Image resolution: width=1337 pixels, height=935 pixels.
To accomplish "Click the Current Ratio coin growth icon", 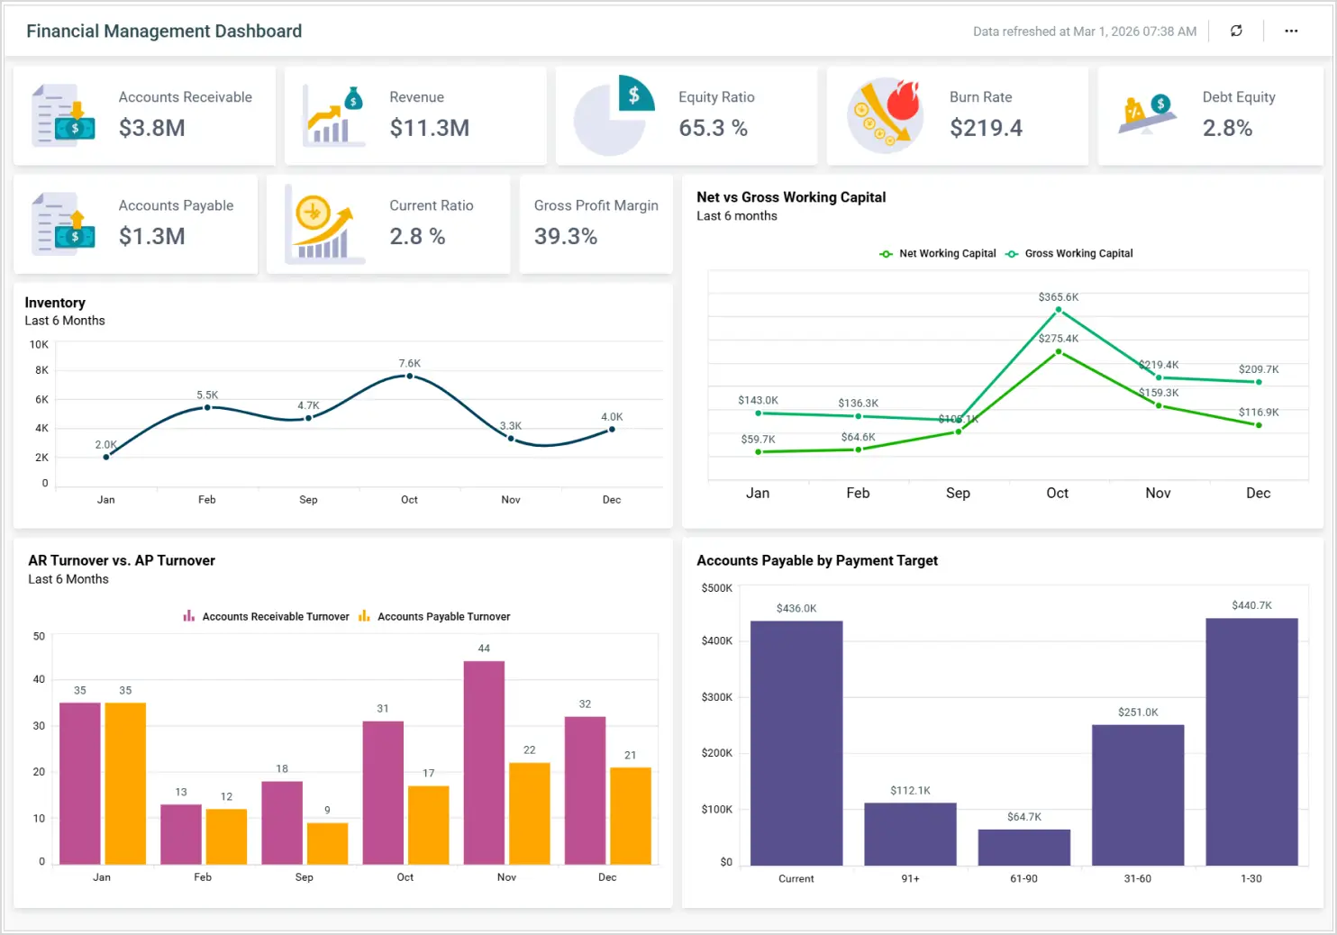I will coord(324,224).
